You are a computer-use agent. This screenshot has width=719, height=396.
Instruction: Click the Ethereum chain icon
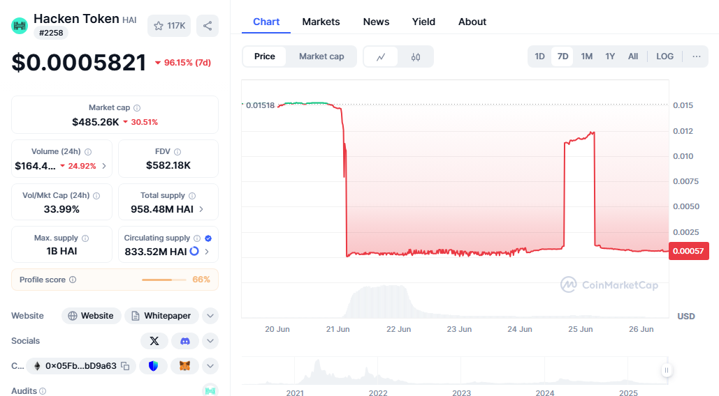[37, 366]
